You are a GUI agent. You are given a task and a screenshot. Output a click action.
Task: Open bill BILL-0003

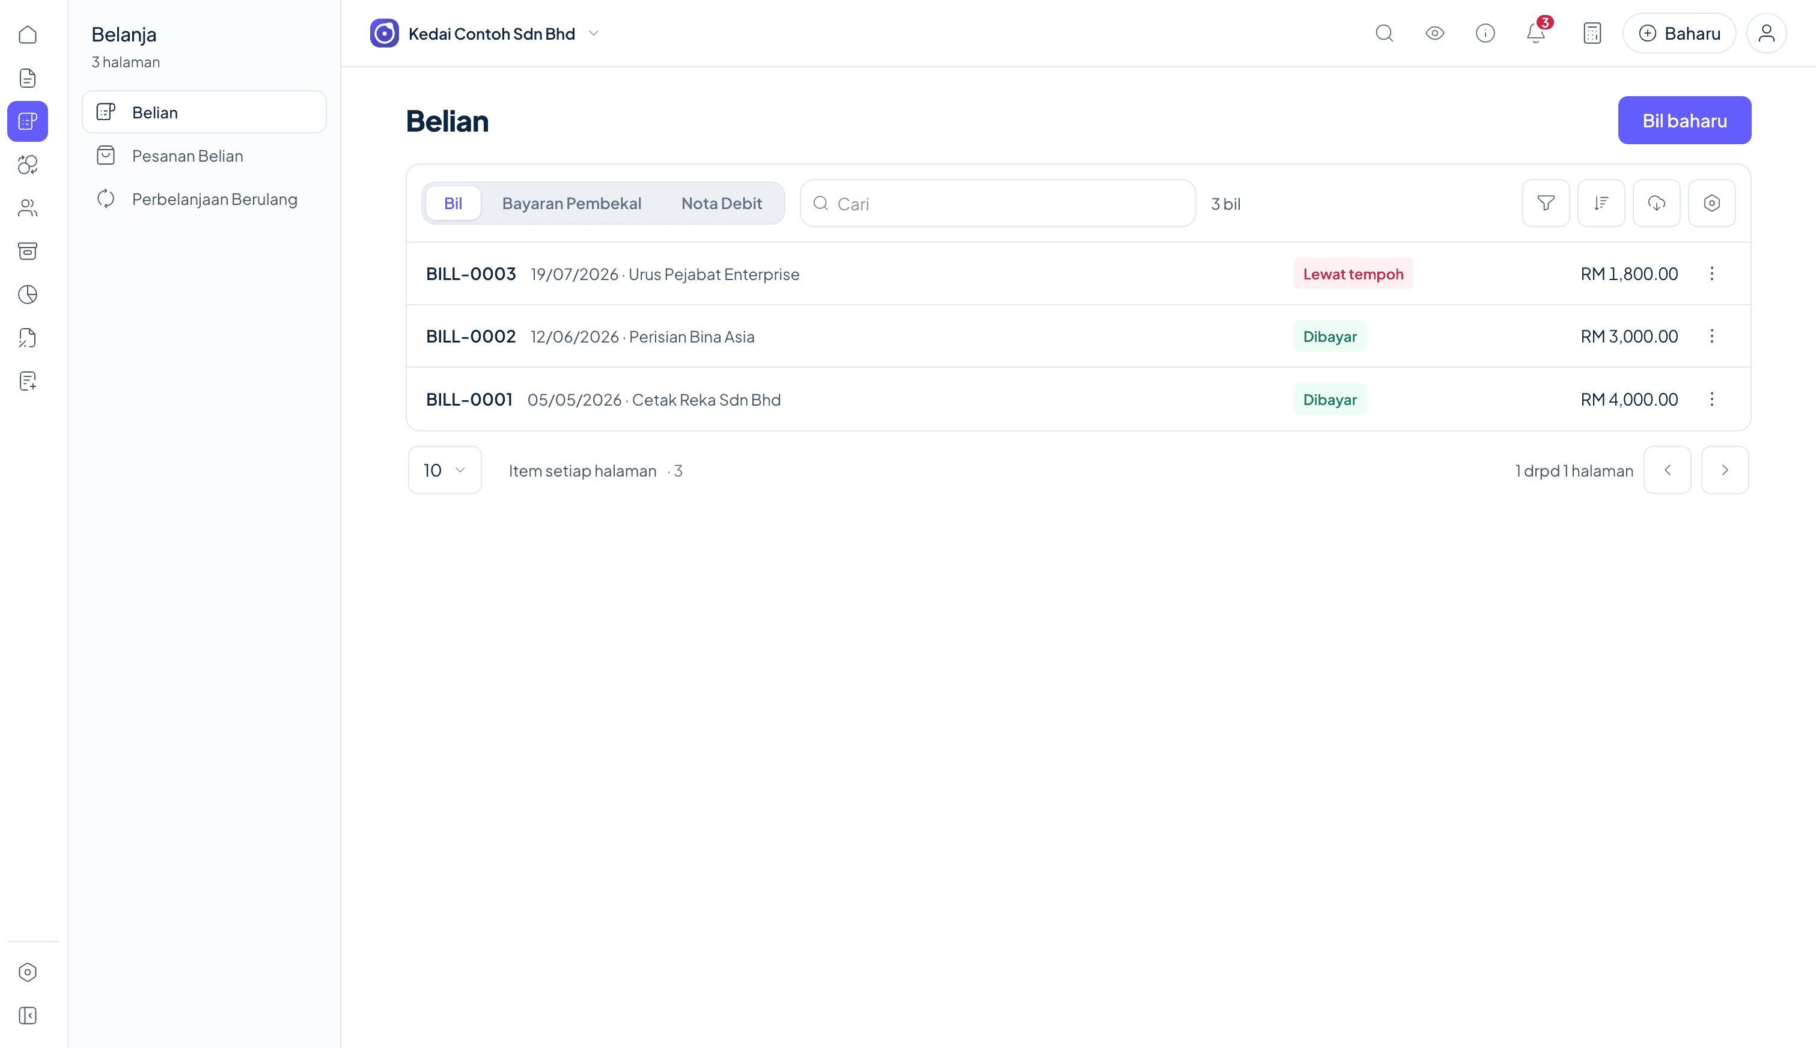(x=471, y=273)
